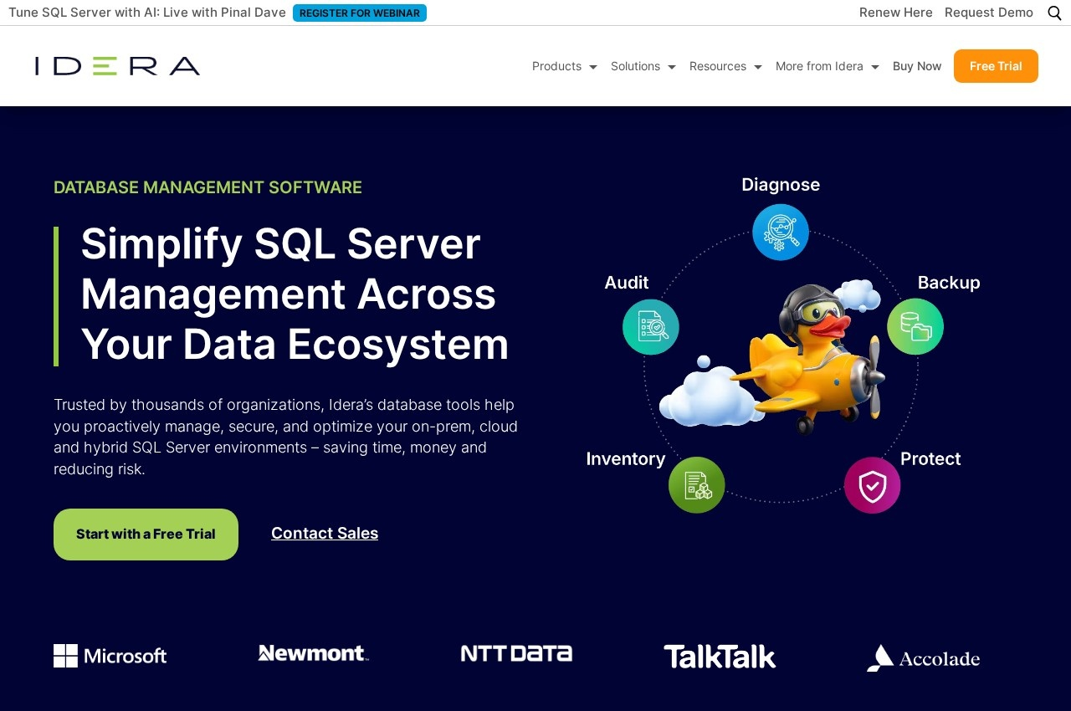
Task: Click the Microsoft logo
Action: (x=110, y=656)
